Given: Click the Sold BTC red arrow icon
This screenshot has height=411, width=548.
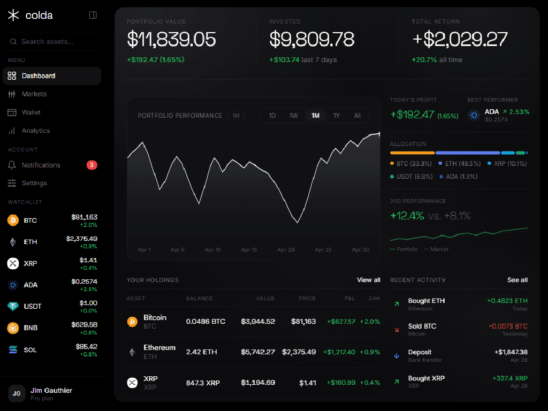Looking at the screenshot, I should point(397,330).
